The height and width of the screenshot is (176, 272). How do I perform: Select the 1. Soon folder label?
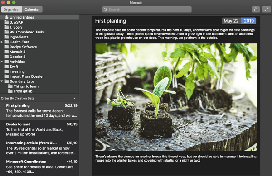coord(16,27)
